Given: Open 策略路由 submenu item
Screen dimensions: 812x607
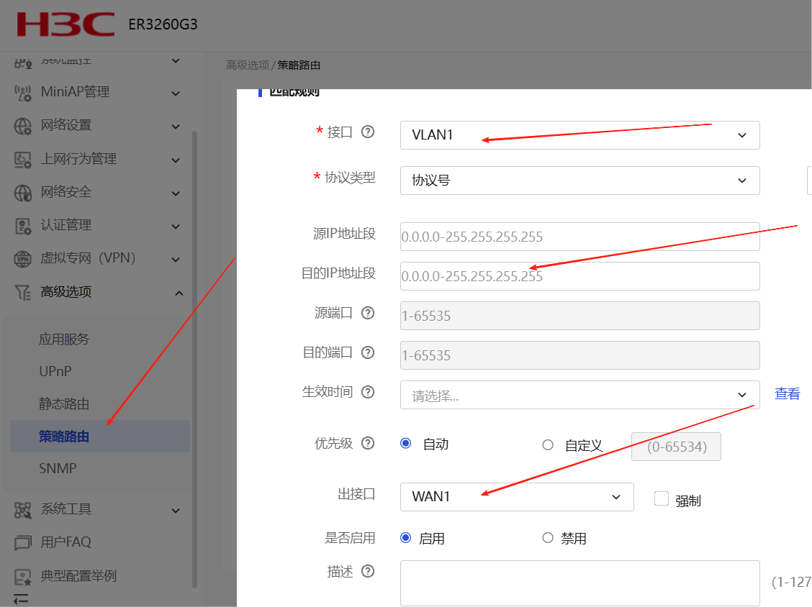Looking at the screenshot, I should pyautogui.click(x=100, y=437).
